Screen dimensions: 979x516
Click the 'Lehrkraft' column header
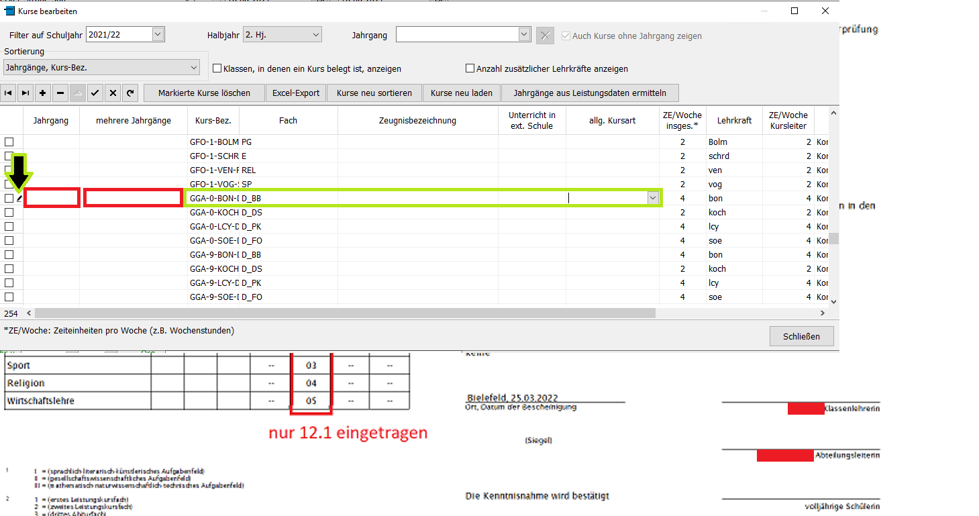734,121
